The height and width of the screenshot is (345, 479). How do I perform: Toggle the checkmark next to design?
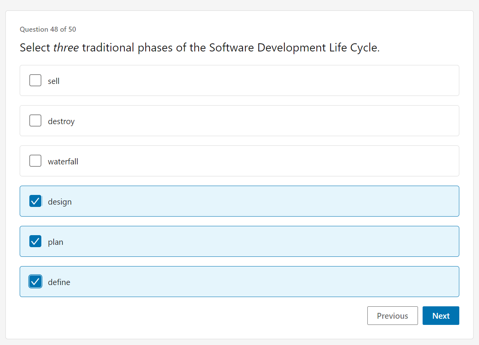[35, 201]
